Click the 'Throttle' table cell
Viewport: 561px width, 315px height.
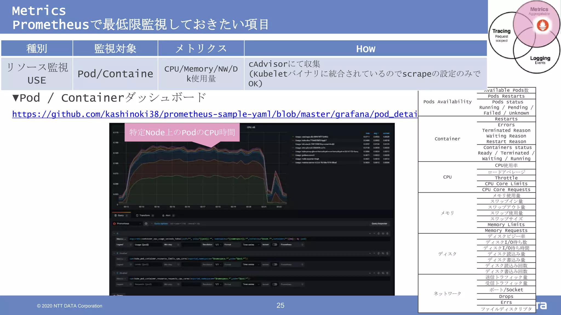506,178
